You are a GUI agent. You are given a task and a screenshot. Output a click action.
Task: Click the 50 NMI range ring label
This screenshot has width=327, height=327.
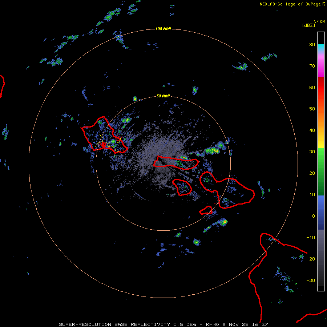tap(163, 96)
